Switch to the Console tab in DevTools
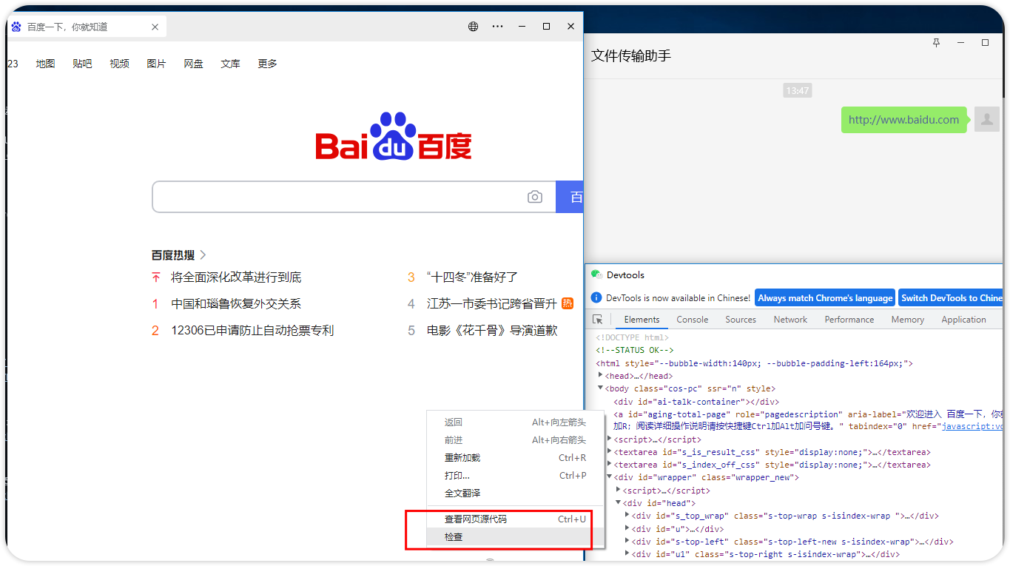This screenshot has width=1010, height=566. point(693,320)
